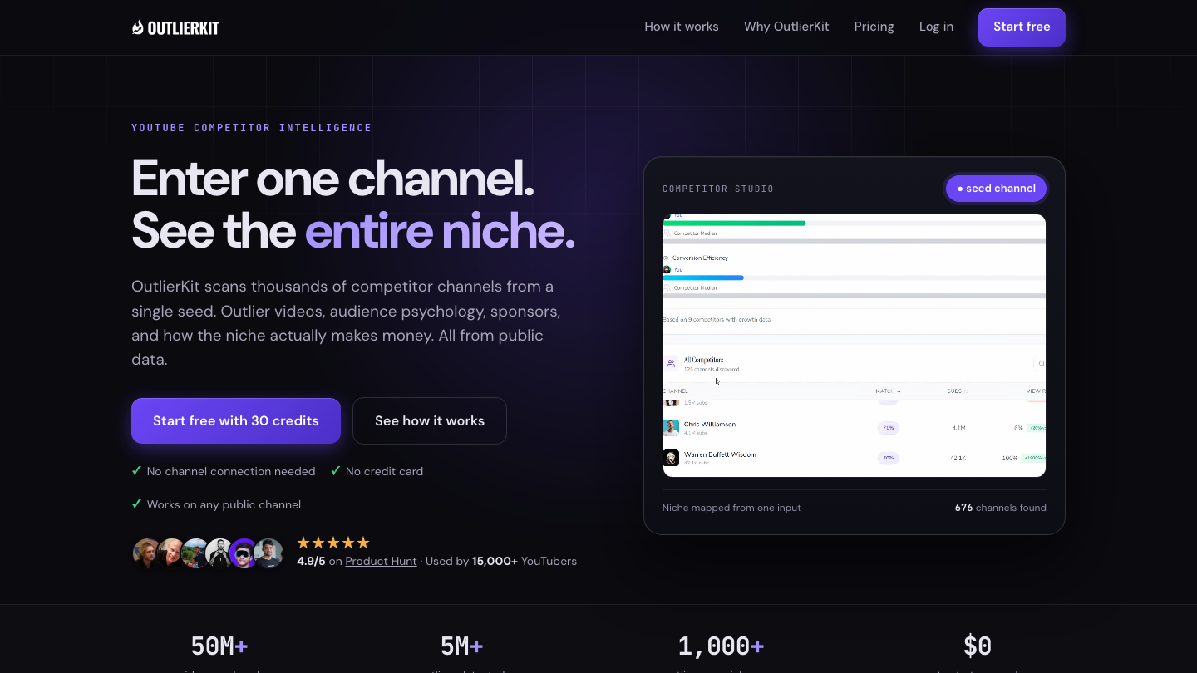The height and width of the screenshot is (673, 1197).
Task: Click Start free with 30 credits
Action: [x=236, y=421]
